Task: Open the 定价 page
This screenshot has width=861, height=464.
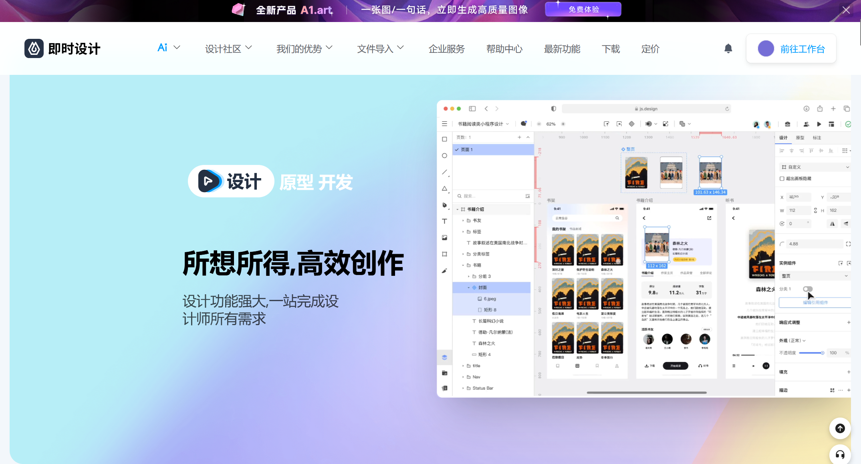Action: [x=650, y=49]
